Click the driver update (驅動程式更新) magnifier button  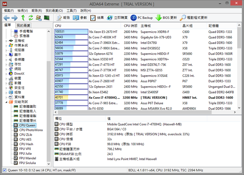click(x=194, y=18)
